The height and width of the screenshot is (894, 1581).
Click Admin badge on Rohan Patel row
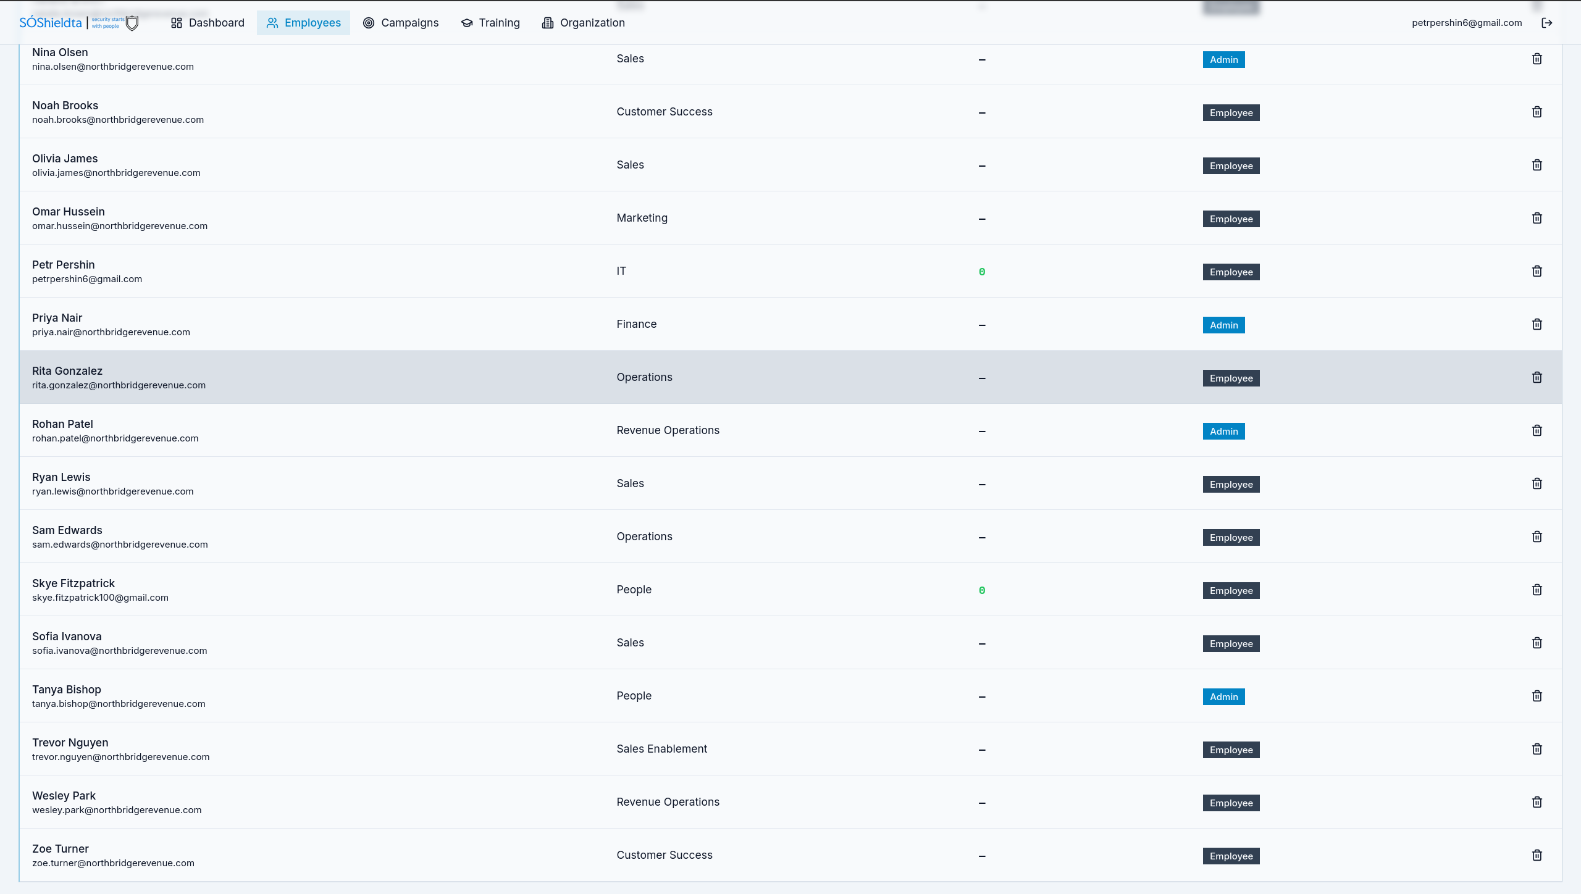click(1223, 432)
